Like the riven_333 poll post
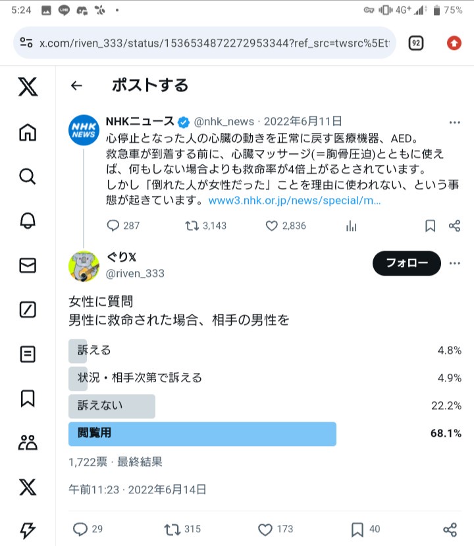Screen dimensions: 474x546 [x=265, y=529]
